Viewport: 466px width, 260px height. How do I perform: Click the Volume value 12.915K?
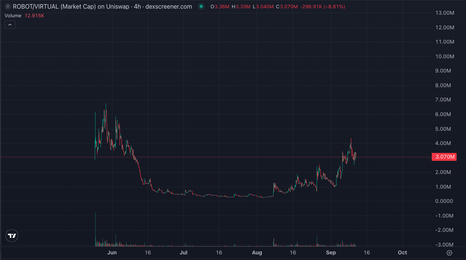pos(35,16)
